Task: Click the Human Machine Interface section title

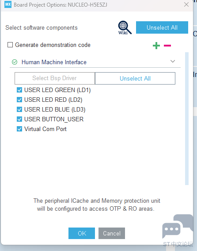Action: [x=54, y=62]
